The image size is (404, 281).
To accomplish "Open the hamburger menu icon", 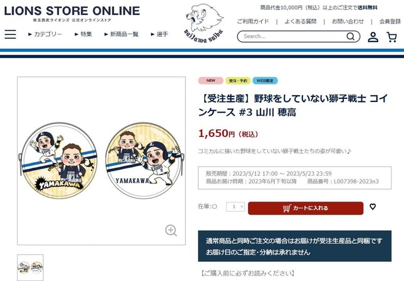I will coord(10,34).
